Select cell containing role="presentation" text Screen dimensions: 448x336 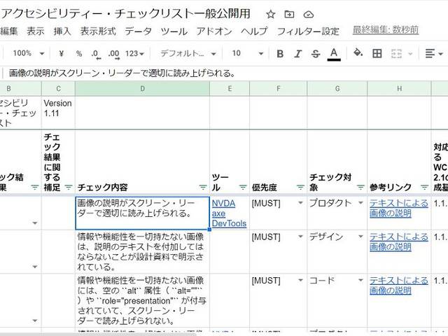[142, 300]
